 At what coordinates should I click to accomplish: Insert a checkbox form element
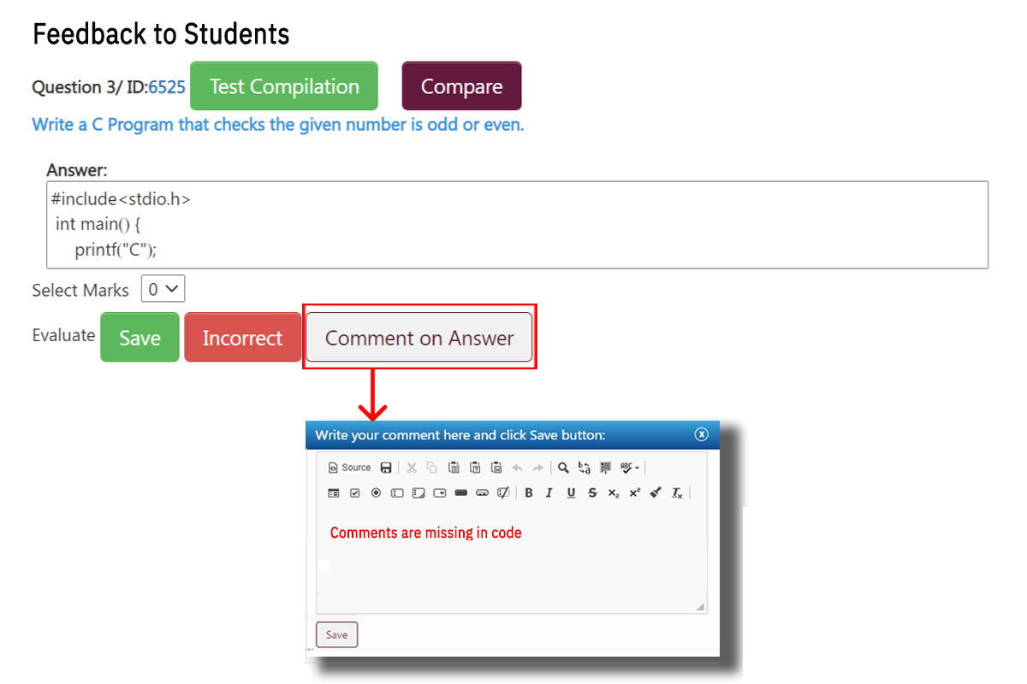point(354,492)
